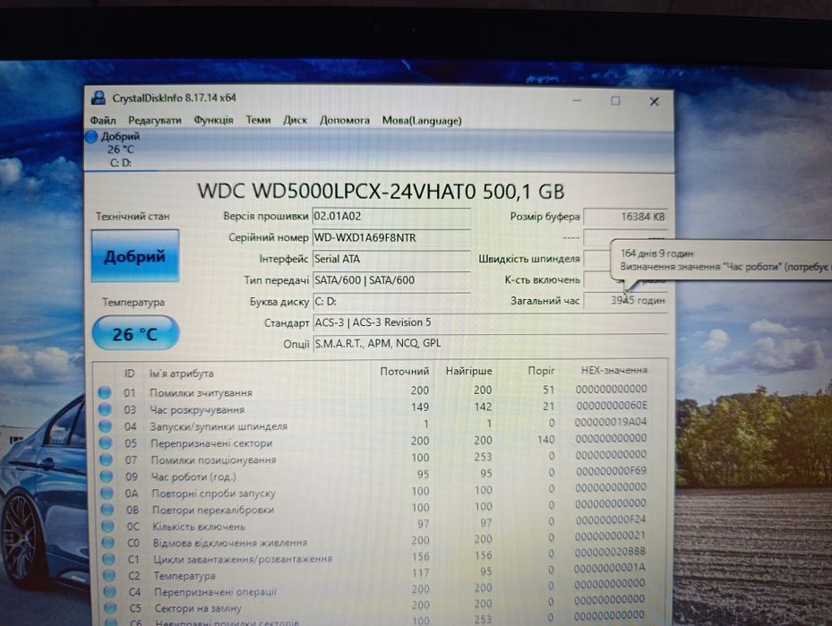
Task: Close the CrystalDiskInfo window
Action: (x=655, y=101)
